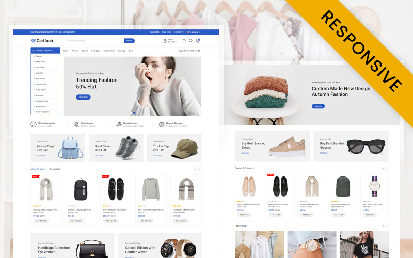Expand the Fashion category submenu arrow
The width and height of the screenshot is (413, 258).
(x=57, y=56)
